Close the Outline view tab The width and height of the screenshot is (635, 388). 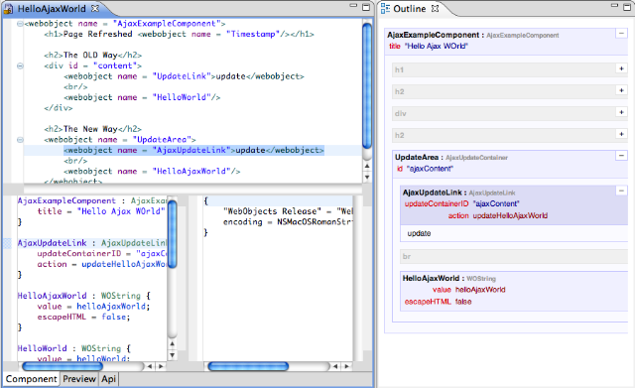435,8
